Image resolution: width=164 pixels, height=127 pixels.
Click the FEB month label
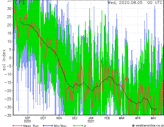click(x=107, y=118)
